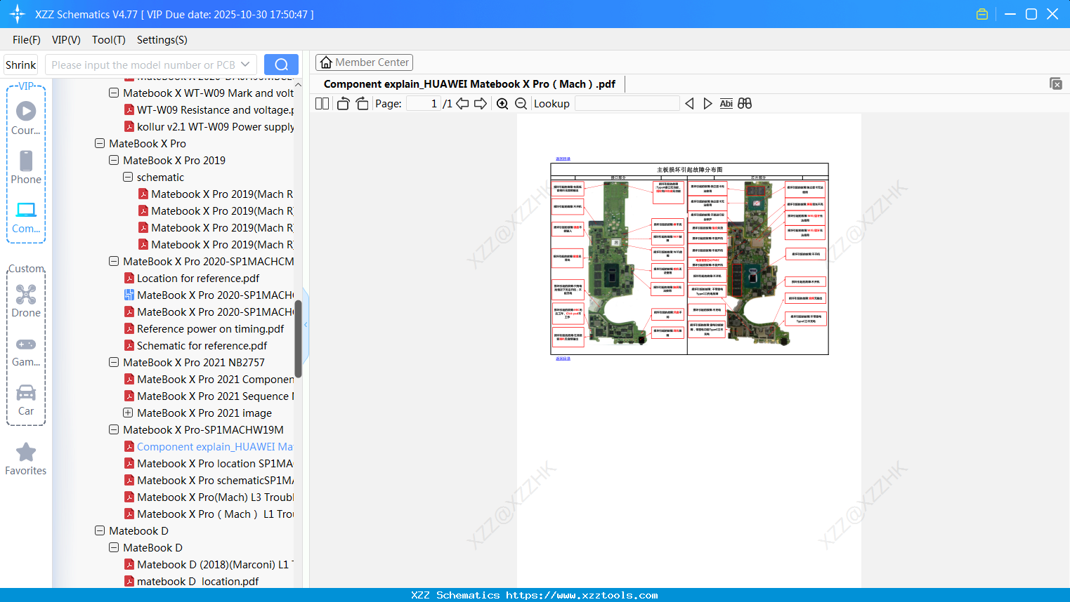Screen dimensions: 1070x602
Task: Click the tree panel scrollbar thumb
Action: [298, 340]
